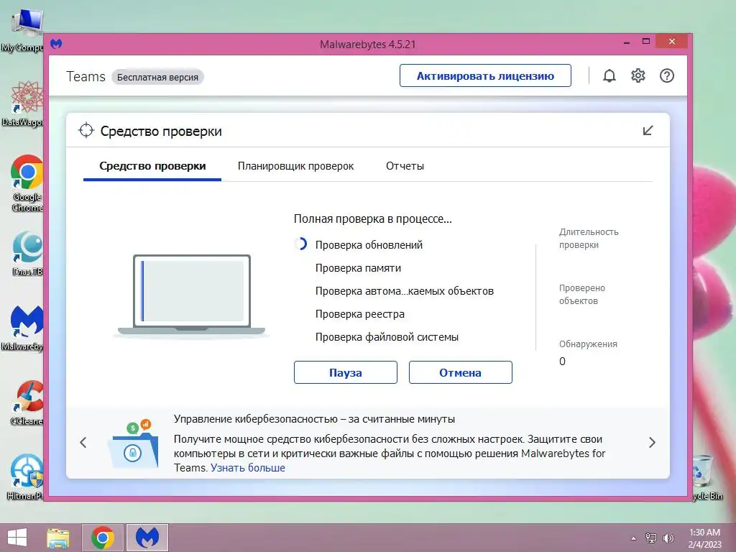Select the Malwarebytes desktop shortcut

(22, 328)
